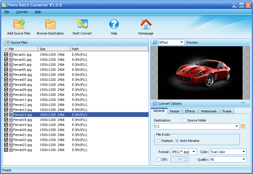Open Browse Destination folder icon
253x174 pixels.
click(x=50, y=24)
